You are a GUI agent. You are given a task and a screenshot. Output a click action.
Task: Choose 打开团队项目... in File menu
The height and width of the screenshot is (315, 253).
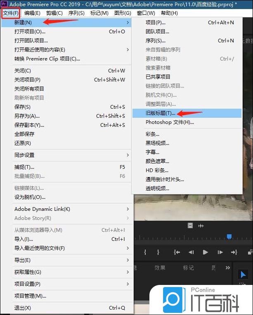(66, 41)
